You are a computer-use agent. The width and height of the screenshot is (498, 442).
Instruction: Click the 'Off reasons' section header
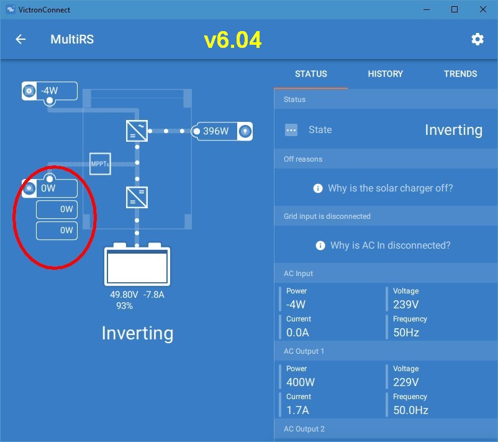pyautogui.click(x=386, y=159)
